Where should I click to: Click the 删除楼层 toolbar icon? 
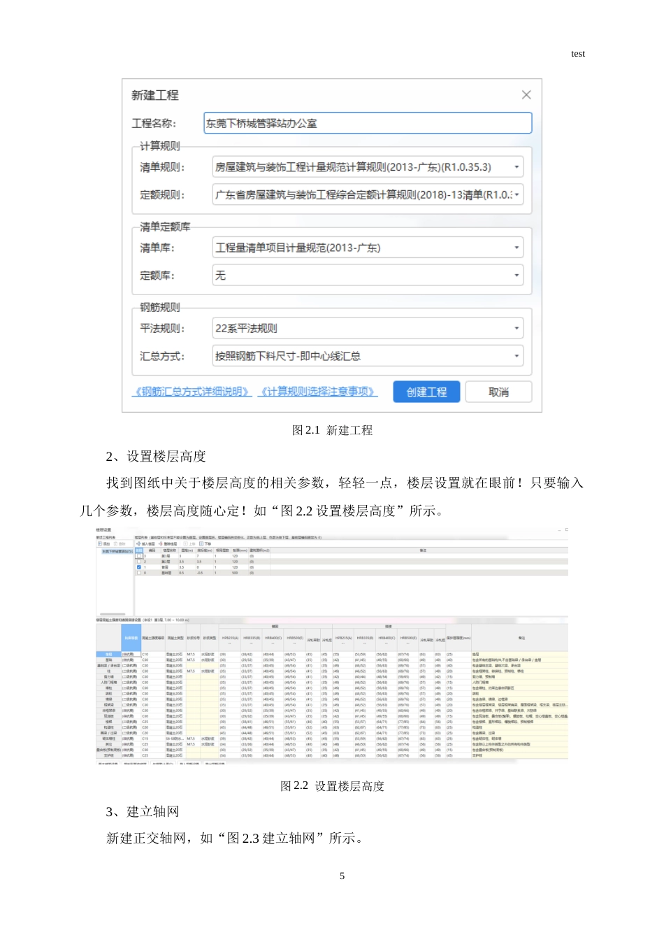pos(160,543)
